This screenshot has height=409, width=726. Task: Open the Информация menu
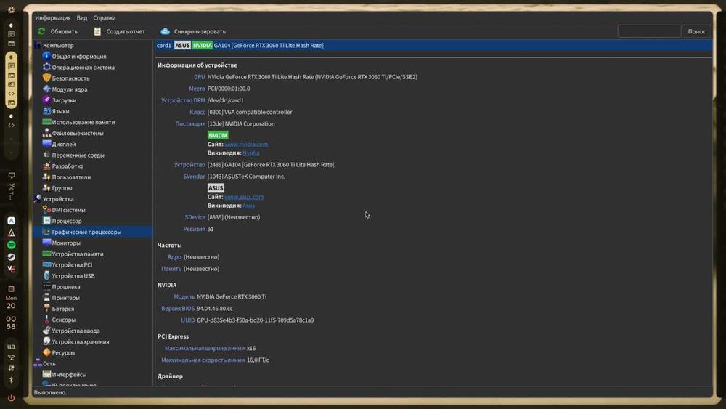(x=53, y=17)
